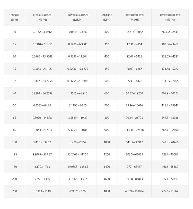Click the value 0.0142～3.3912
The width and height of the screenshot is (193, 209).
click(42, 32)
